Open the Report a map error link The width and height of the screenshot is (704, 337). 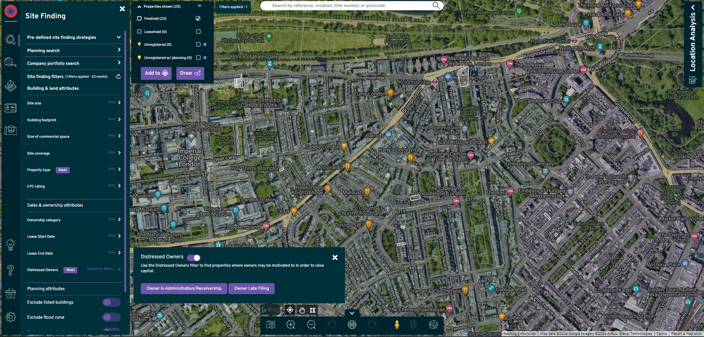[x=686, y=334]
